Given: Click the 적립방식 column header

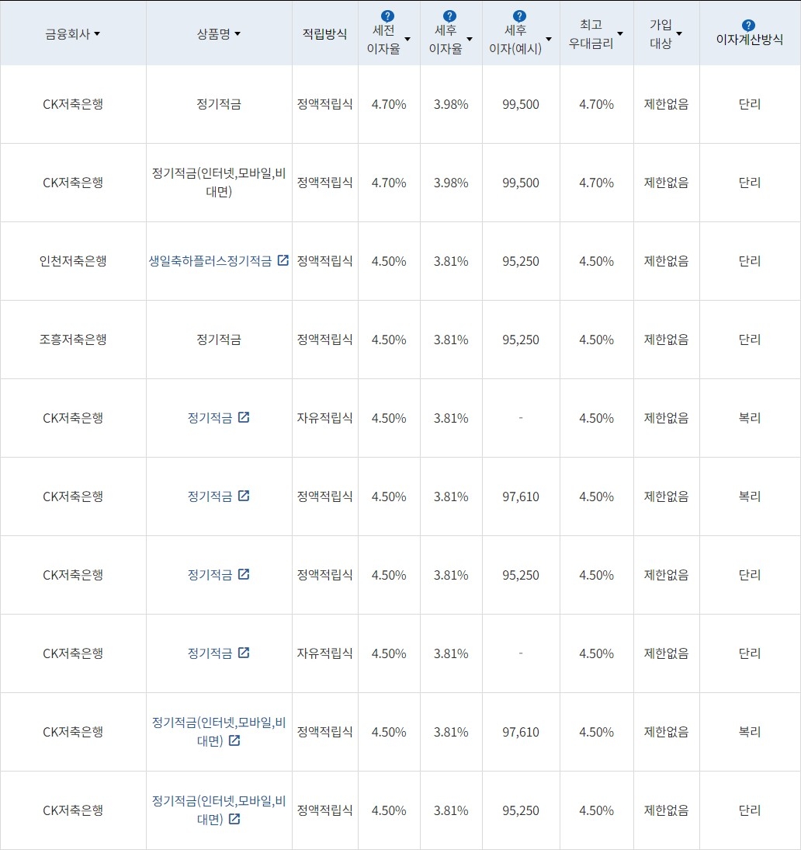Looking at the screenshot, I should (x=324, y=33).
